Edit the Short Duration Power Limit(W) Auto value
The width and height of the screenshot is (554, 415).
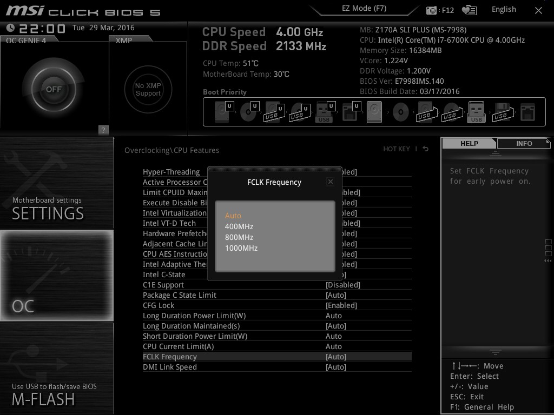point(333,336)
